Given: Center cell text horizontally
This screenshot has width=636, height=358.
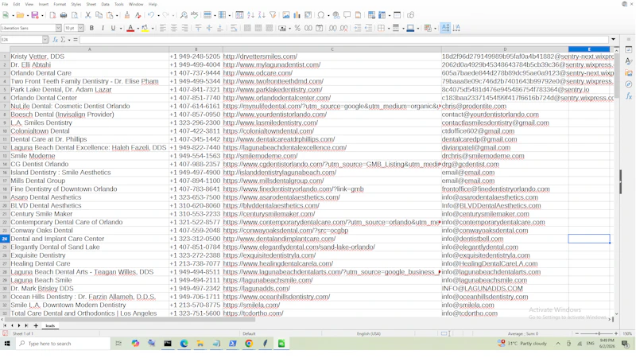Looking at the screenshot, I should [x=174, y=28].
